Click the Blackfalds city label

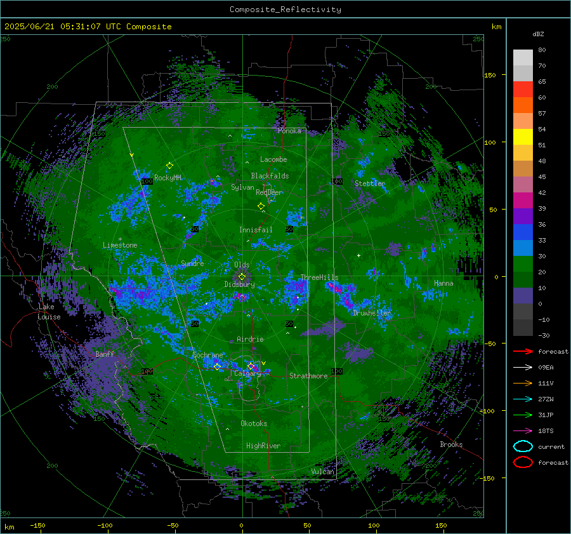[x=270, y=176]
